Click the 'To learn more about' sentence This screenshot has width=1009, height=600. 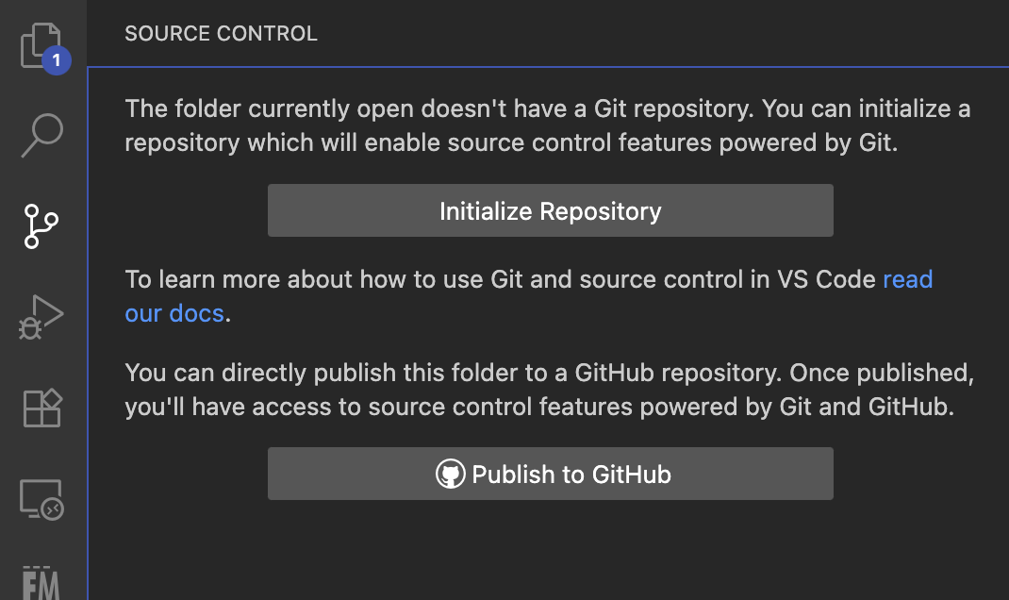[528, 296]
